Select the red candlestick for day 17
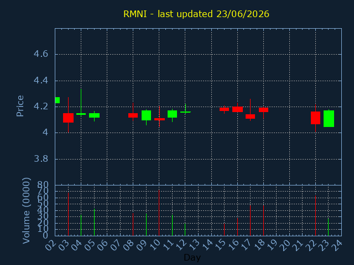This screenshot has height=265, width=354. pyautogui.click(x=250, y=116)
